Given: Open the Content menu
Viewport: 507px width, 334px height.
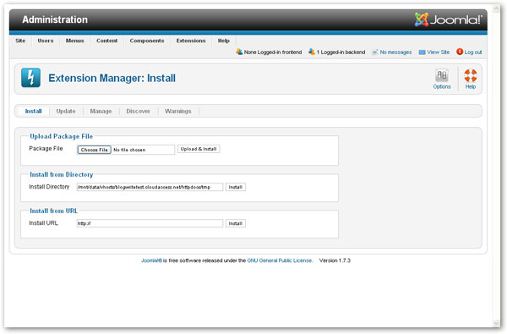Looking at the screenshot, I should (107, 41).
